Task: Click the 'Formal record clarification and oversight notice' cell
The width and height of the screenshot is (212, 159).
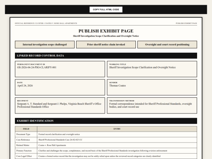Action: (117, 134)
